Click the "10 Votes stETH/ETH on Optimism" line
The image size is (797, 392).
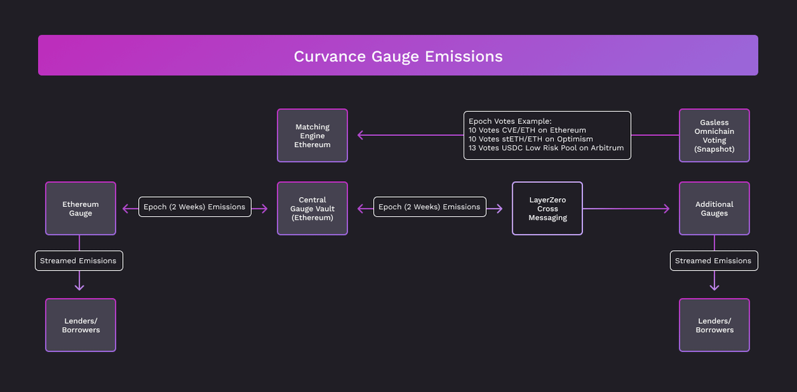pos(531,139)
